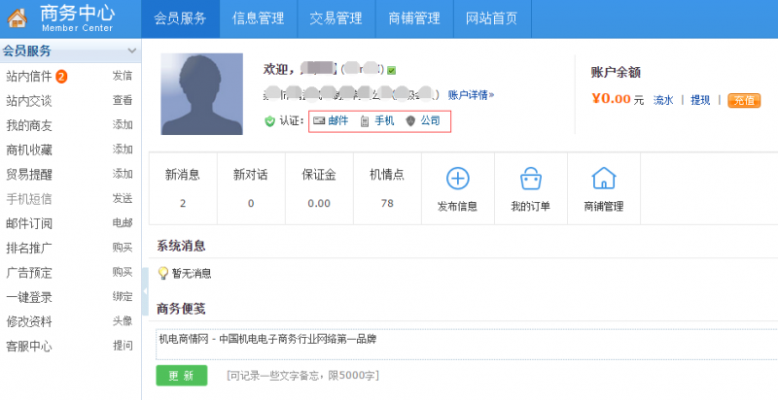Click the ¥0.00 account balance amount
Screen dimensions: 778x400
click(611, 99)
